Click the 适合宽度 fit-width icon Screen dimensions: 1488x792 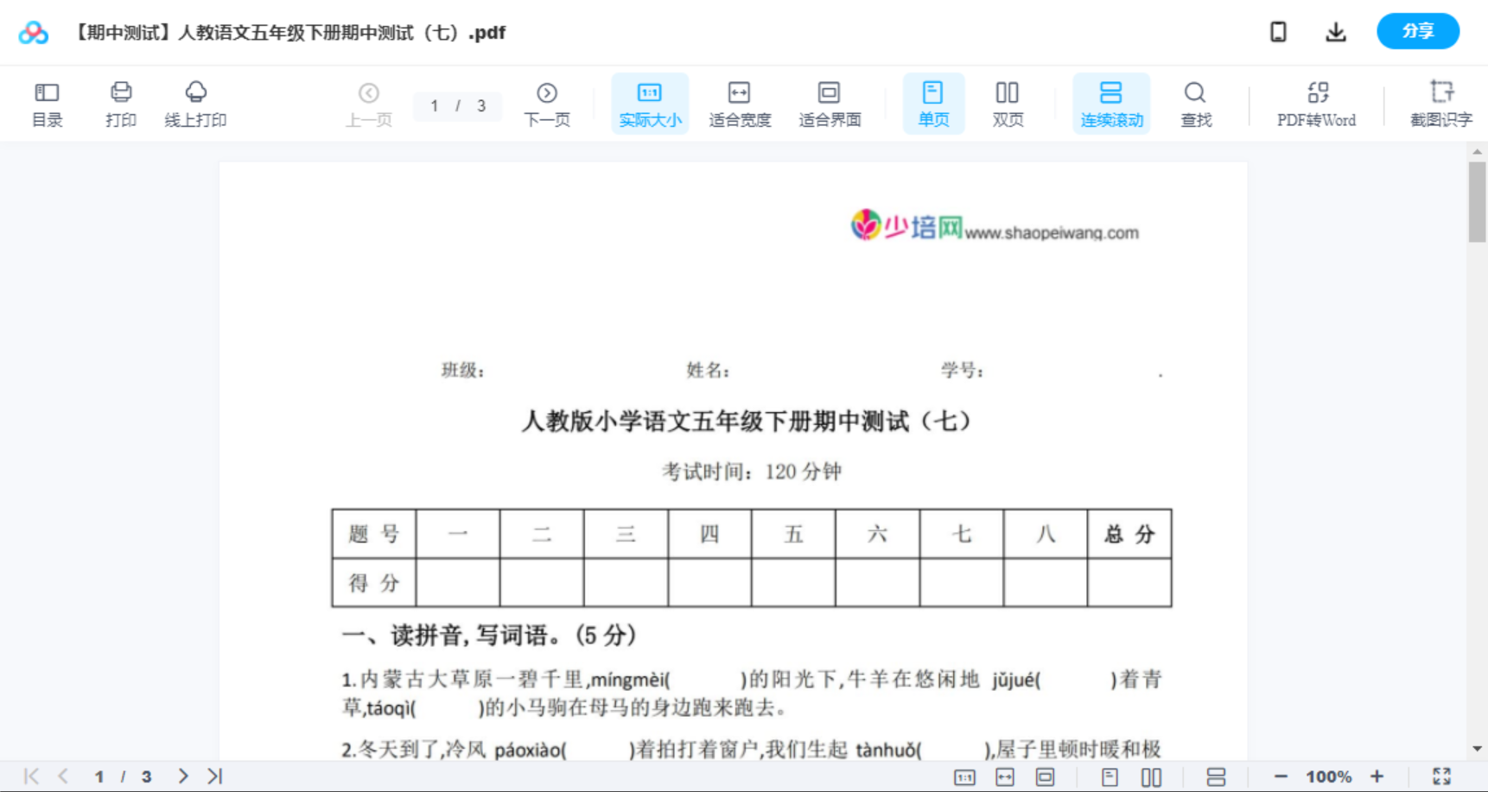pos(739,103)
